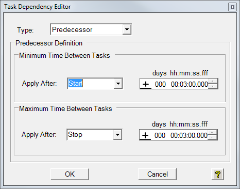
Task: Dismiss the dialog with the Cancel button
Action: [x=157, y=174]
